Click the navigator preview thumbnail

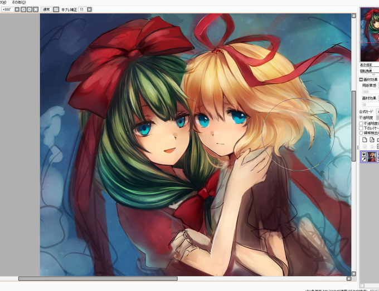[370, 34]
